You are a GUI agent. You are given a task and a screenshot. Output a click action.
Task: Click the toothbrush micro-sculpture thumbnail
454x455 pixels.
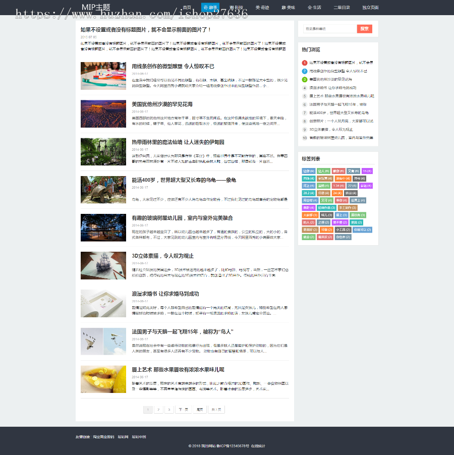coord(103,76)
